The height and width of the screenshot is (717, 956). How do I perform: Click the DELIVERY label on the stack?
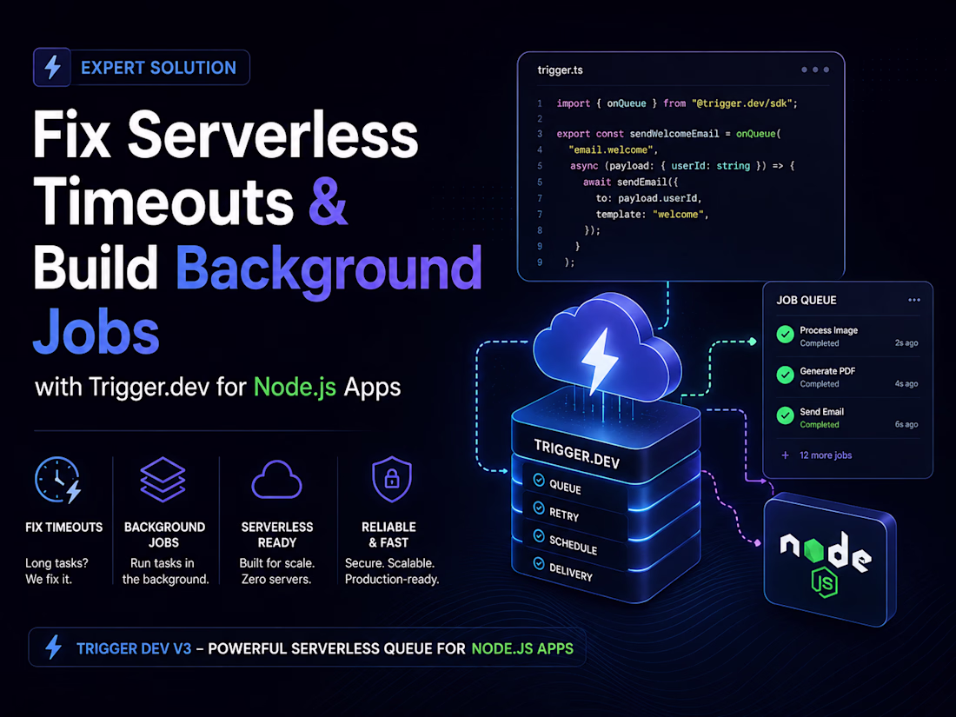[571, 572]
